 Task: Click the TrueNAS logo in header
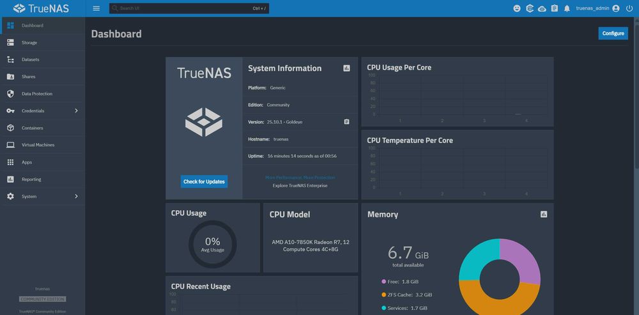pos(41,8)
